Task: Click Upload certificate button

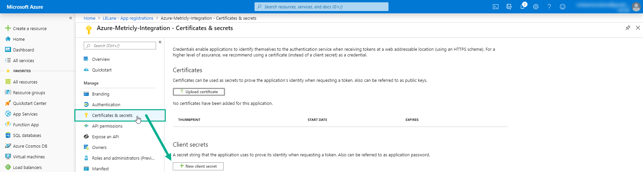Action: 199,92
